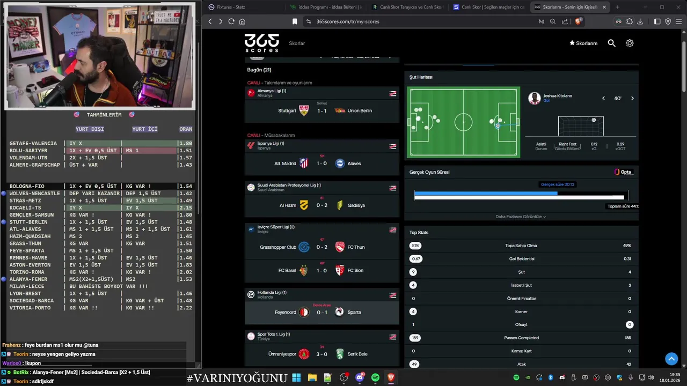Open 365scores settings gear
Screen dimensions: 687x386
630,43
